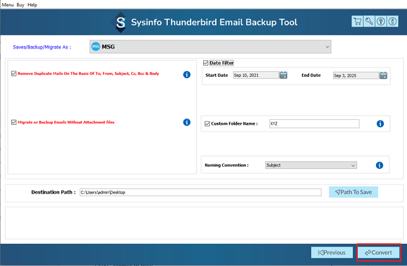The width and height of the screenshot is (407, 266).
Task: Click the Path To Save button
Action: 353,192
